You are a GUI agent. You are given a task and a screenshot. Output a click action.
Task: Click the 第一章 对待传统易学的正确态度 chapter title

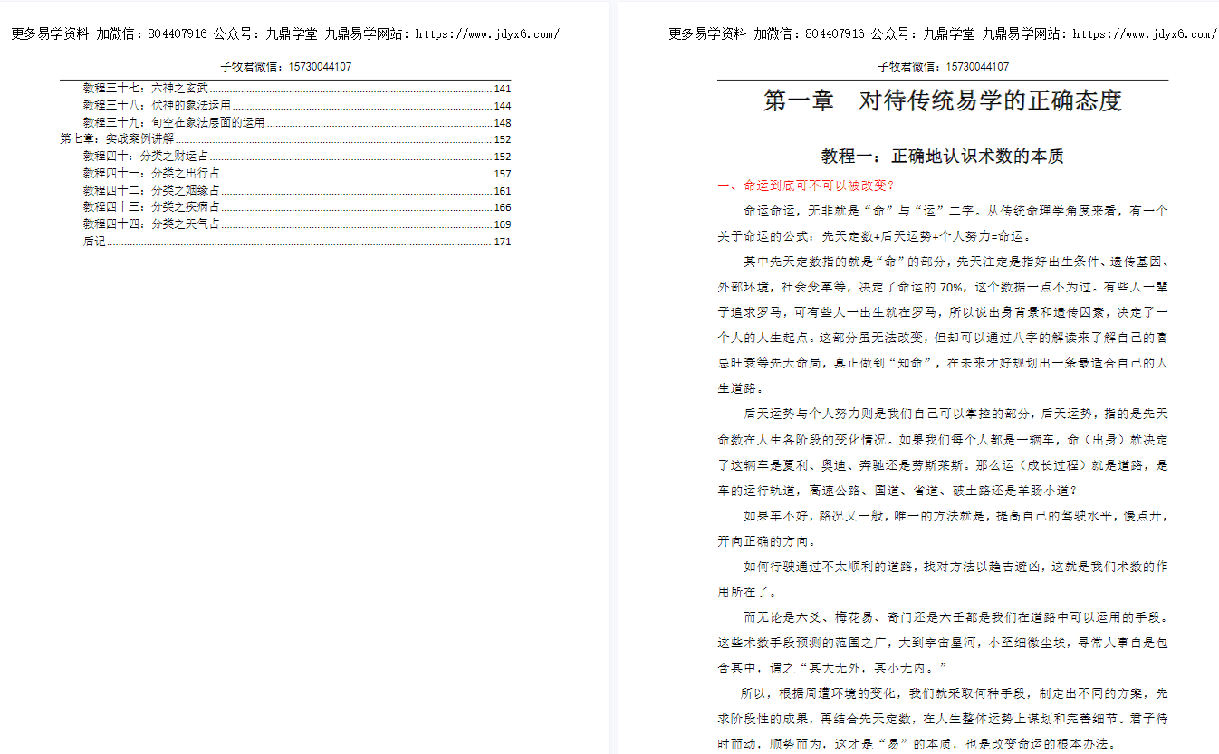pos(942,100)
